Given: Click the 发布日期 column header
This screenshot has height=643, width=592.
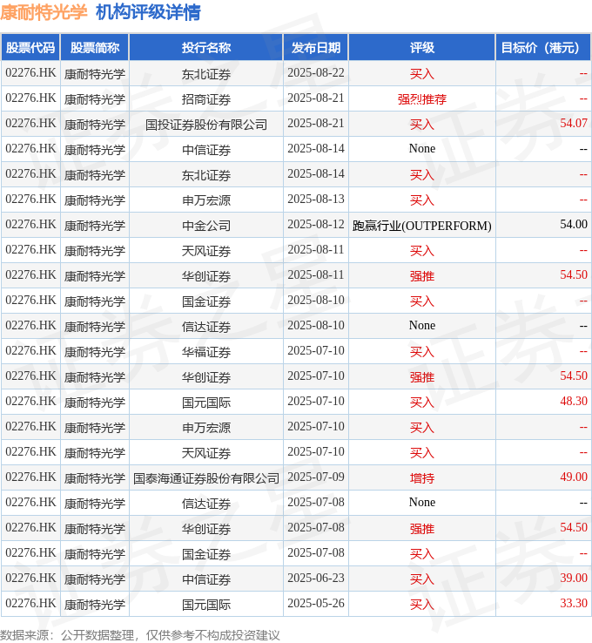Looking at the screenshot, I should click(316, 48).
